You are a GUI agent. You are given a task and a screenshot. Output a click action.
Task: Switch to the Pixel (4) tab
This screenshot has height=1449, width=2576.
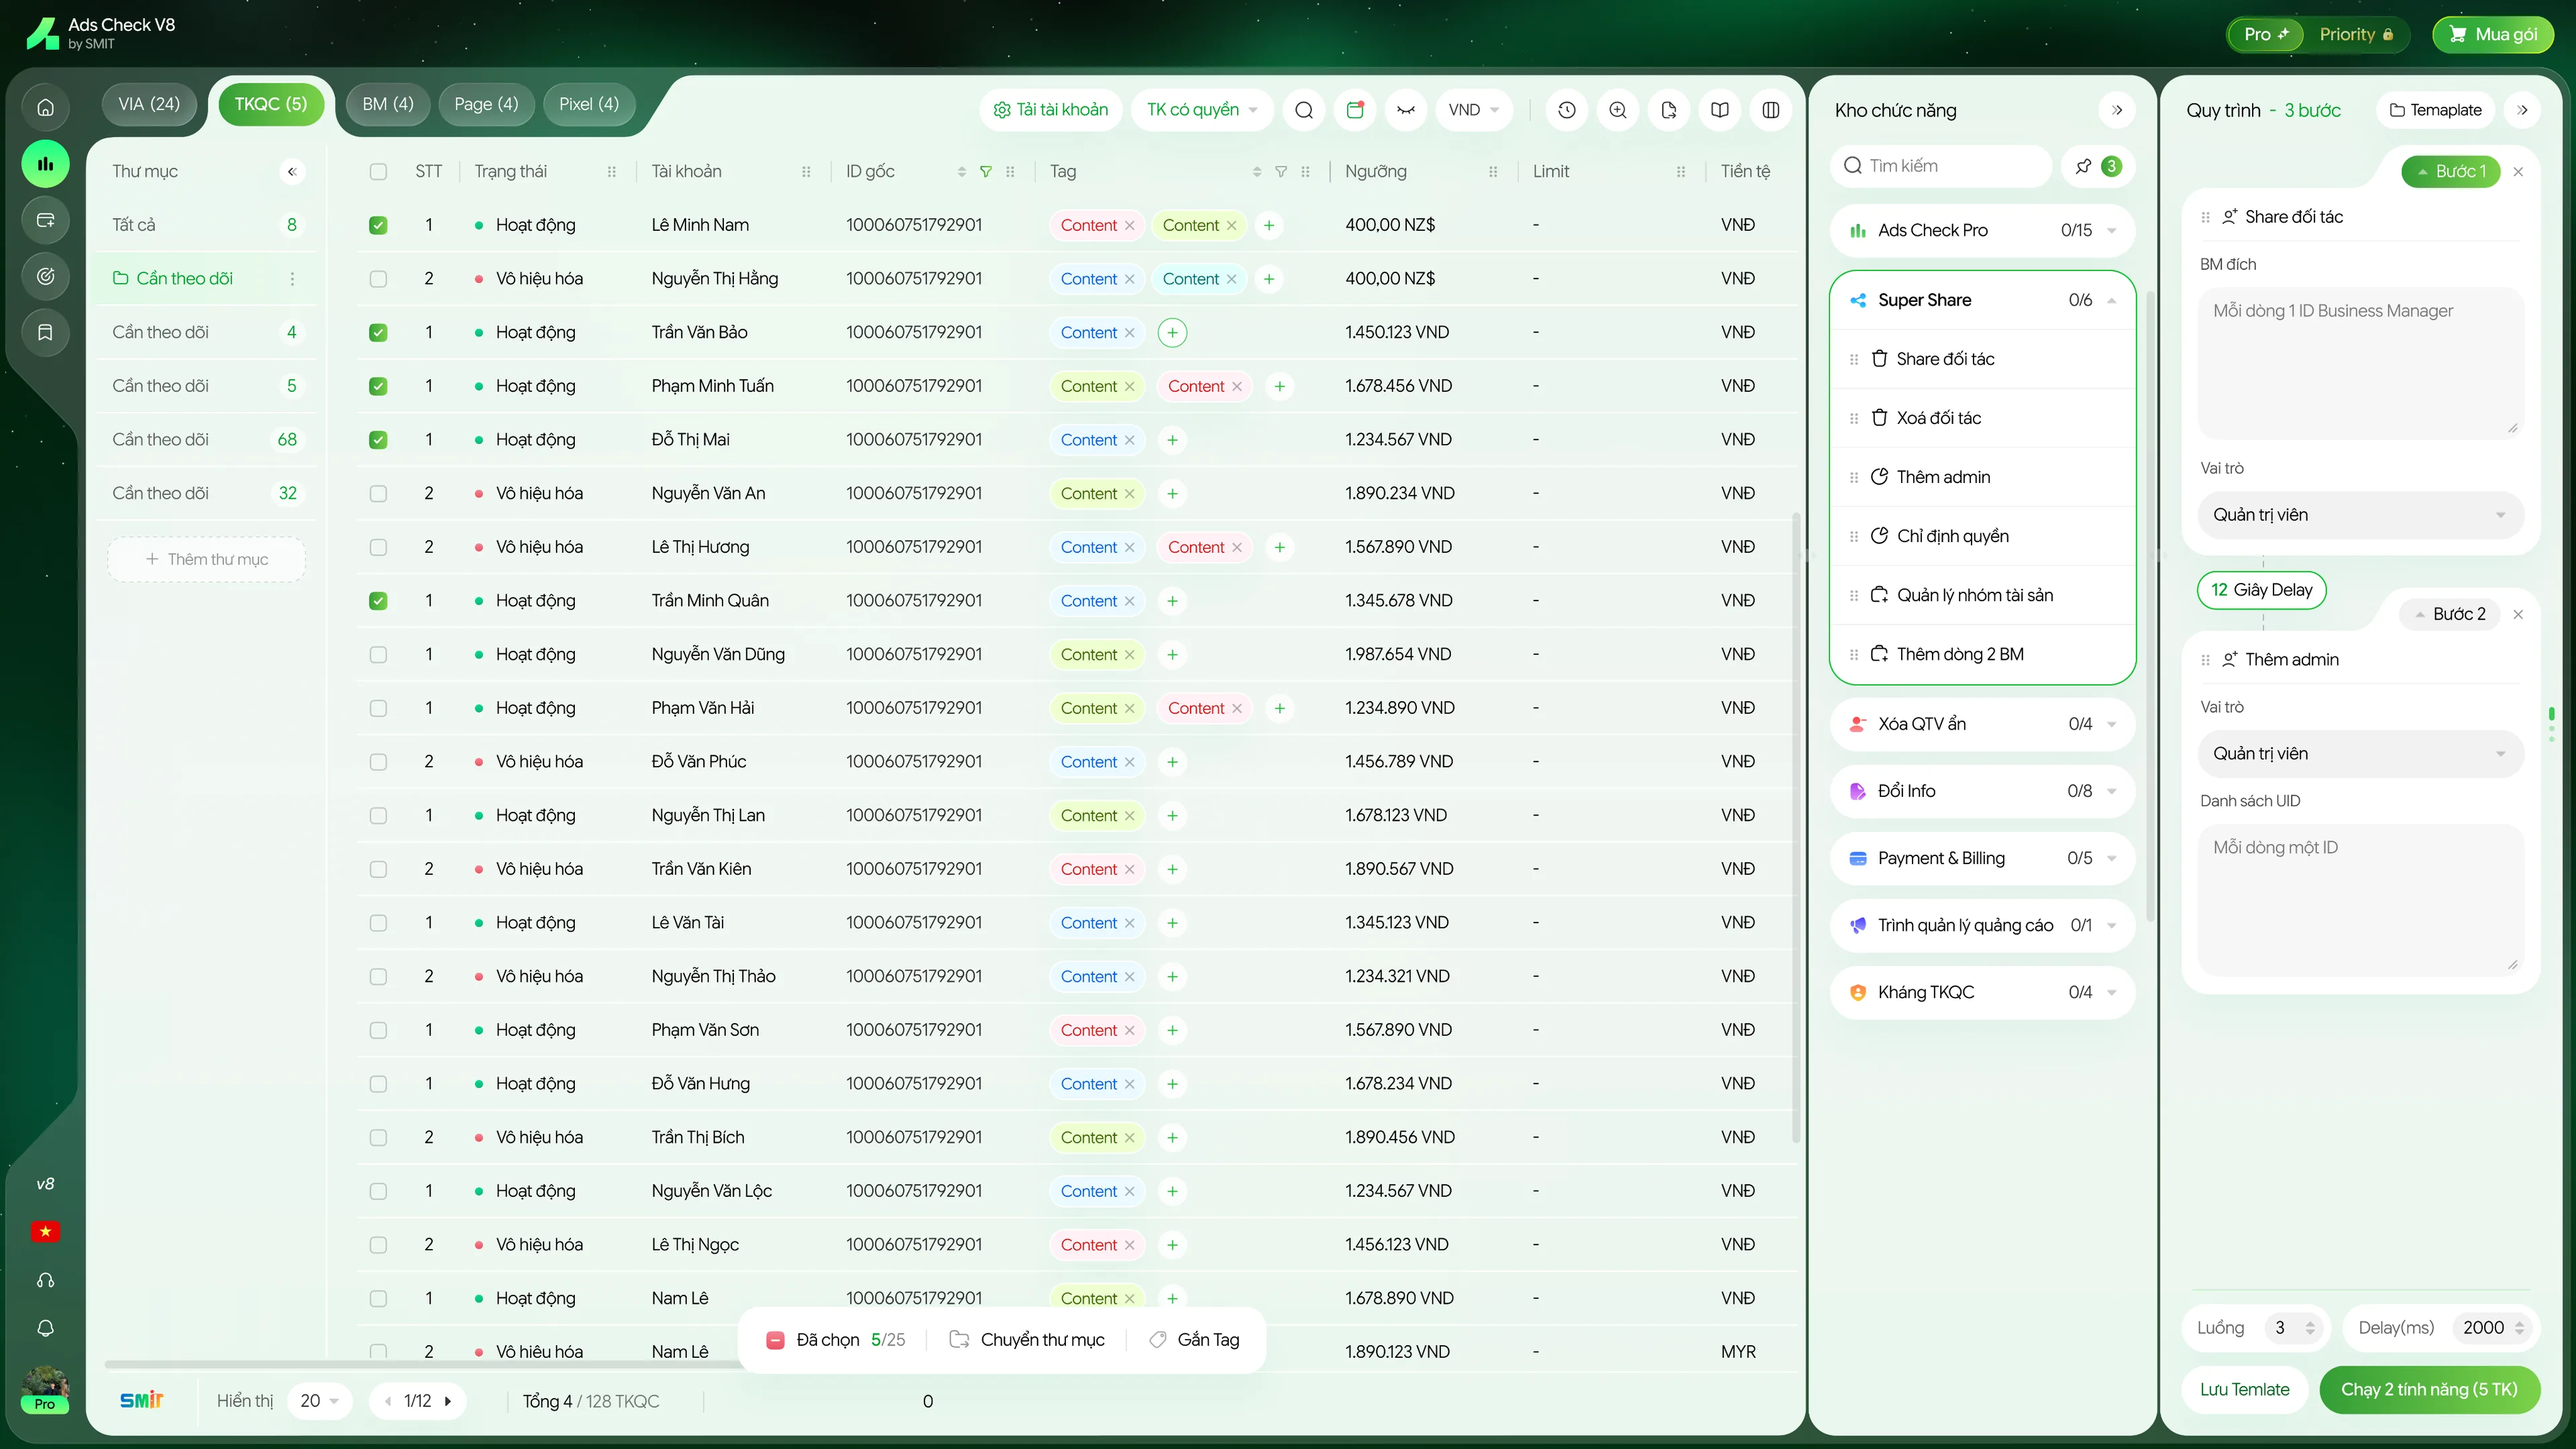click(589, 104)
